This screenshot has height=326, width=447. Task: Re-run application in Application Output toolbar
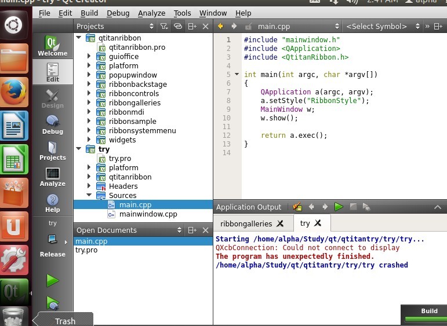click(x=339, y=207)
